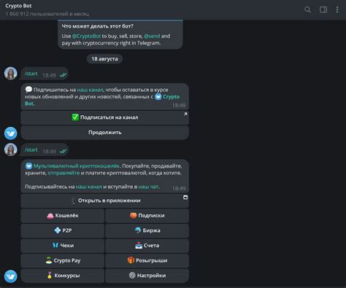Image resolution: width=346 pixels, height=288 pixels.
Task: Click Подписаться на канал button
Action: tap(105, 117)
